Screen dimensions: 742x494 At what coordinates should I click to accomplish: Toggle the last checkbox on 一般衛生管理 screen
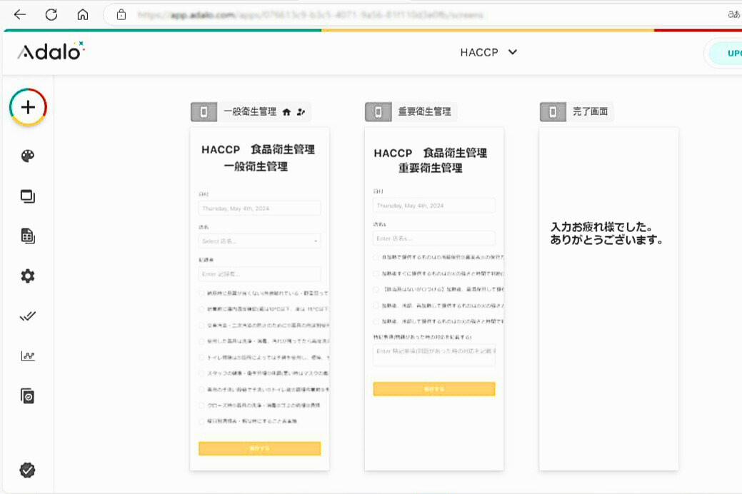pos(201,421)
